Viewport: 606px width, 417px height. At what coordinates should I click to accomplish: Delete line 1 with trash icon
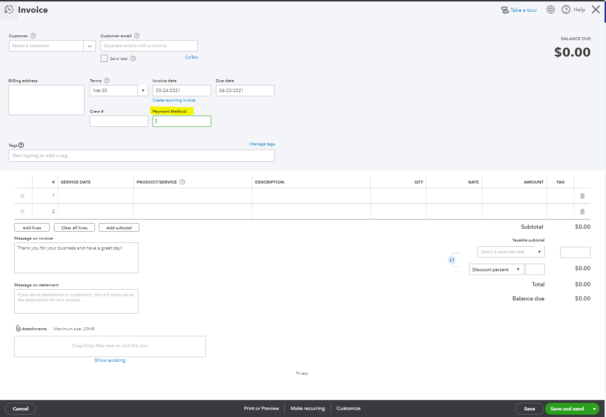pos(582,196)
